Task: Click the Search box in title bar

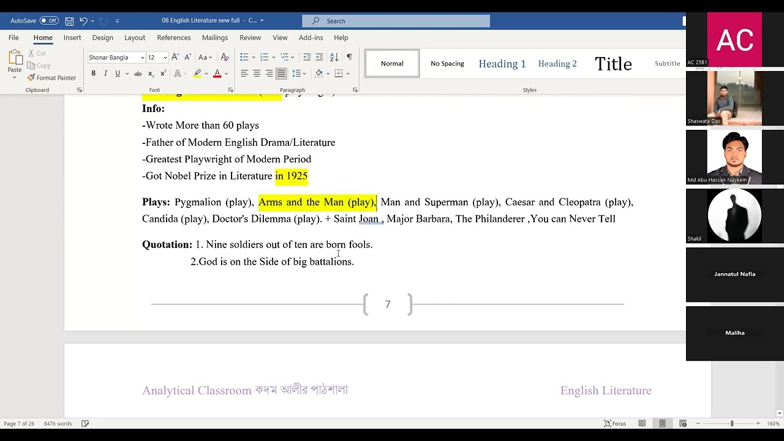Action: pyautogui.click(x=396, y=21)
